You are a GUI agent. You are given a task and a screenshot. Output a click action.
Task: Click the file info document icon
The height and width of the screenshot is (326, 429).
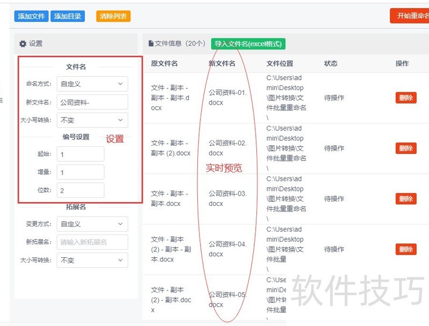pyautogui.click(x=151, y=43)
